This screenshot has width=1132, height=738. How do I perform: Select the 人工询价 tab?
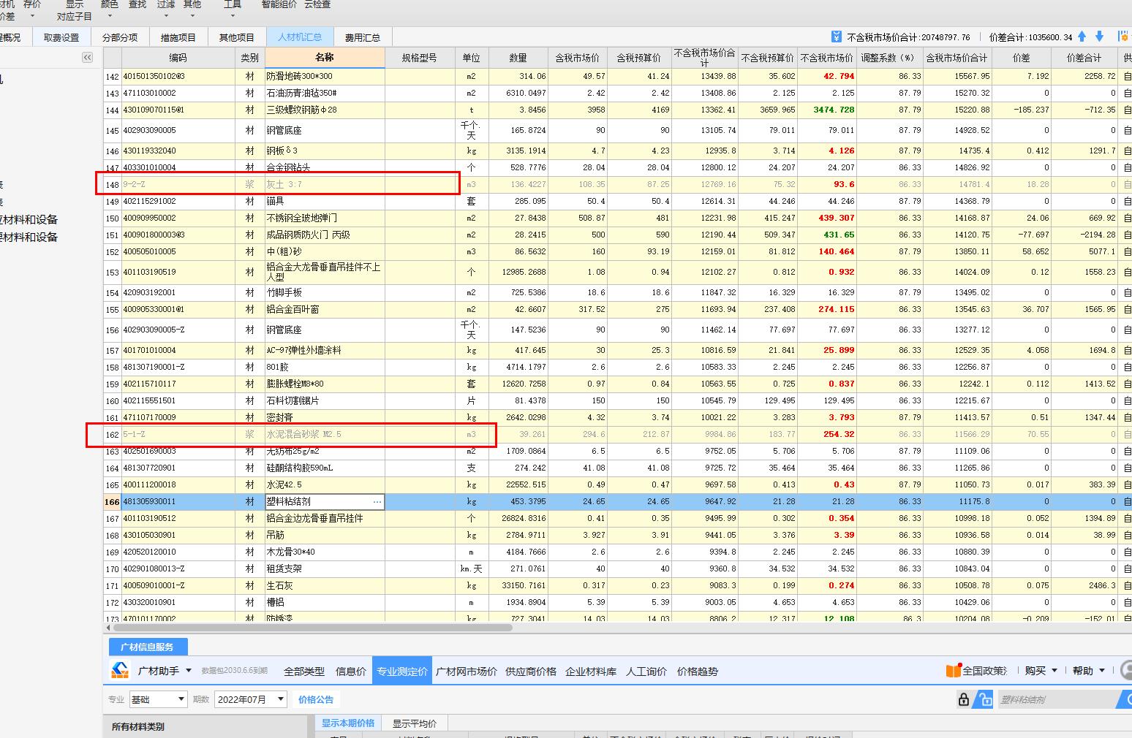(x=646, y=671)
